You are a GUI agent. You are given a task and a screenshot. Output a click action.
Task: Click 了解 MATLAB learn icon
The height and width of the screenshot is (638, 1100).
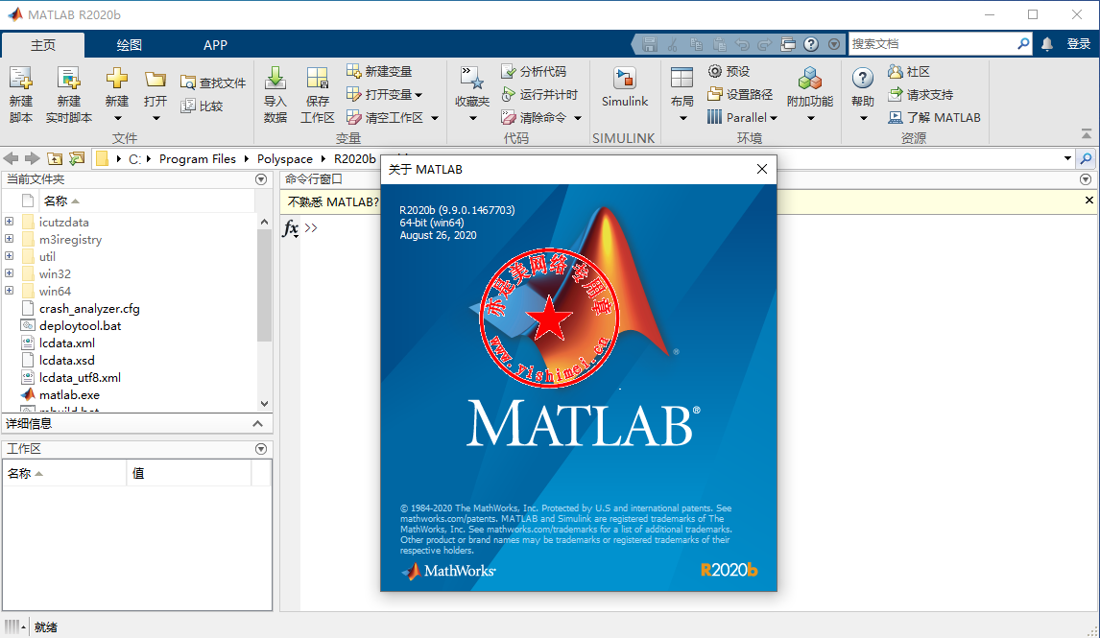[x=896, y=118]
